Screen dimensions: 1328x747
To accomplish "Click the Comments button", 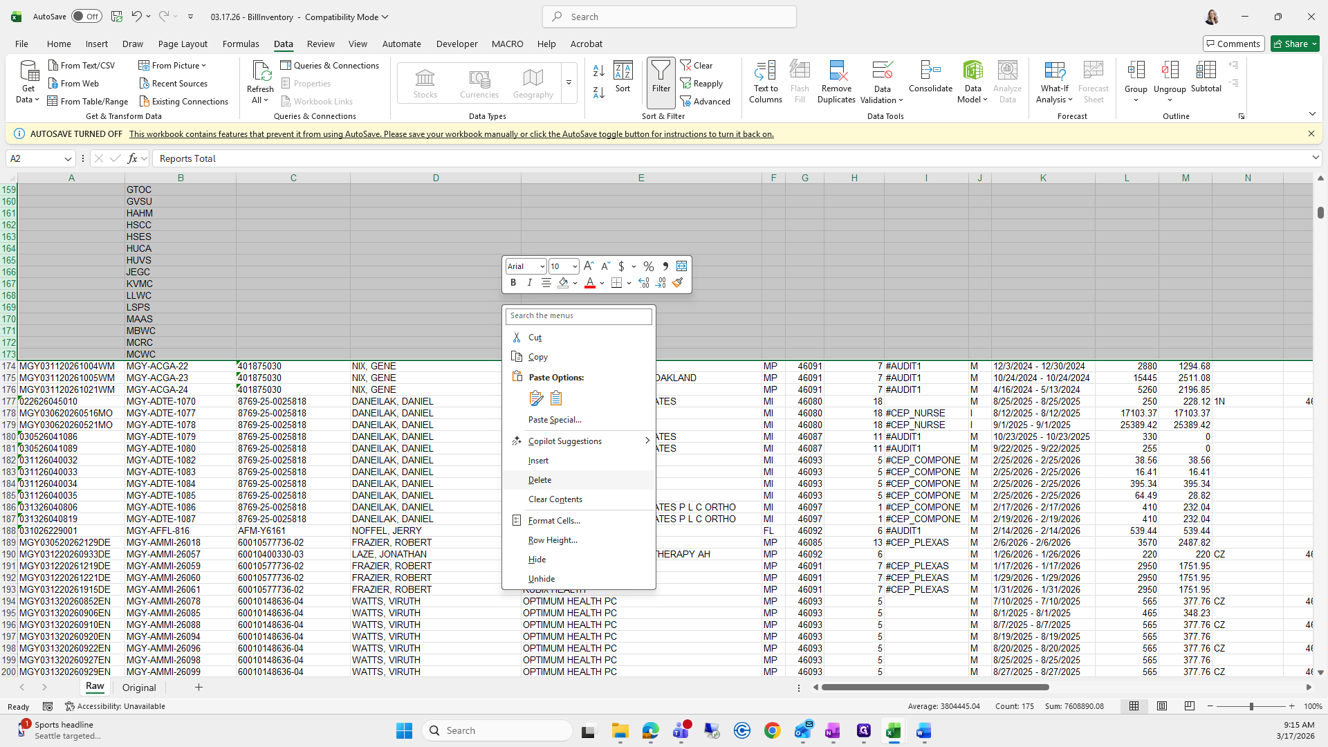I will tap(1233, 44).
